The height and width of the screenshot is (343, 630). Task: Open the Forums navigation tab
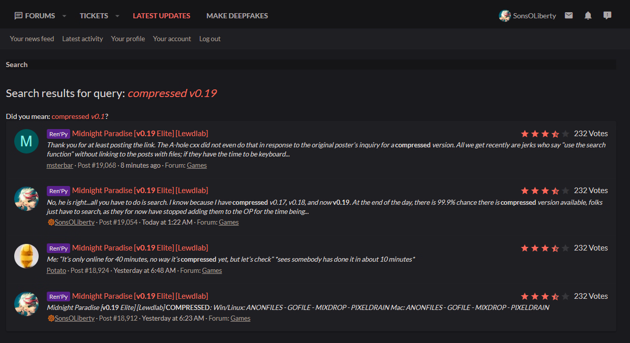click(35, 16)
